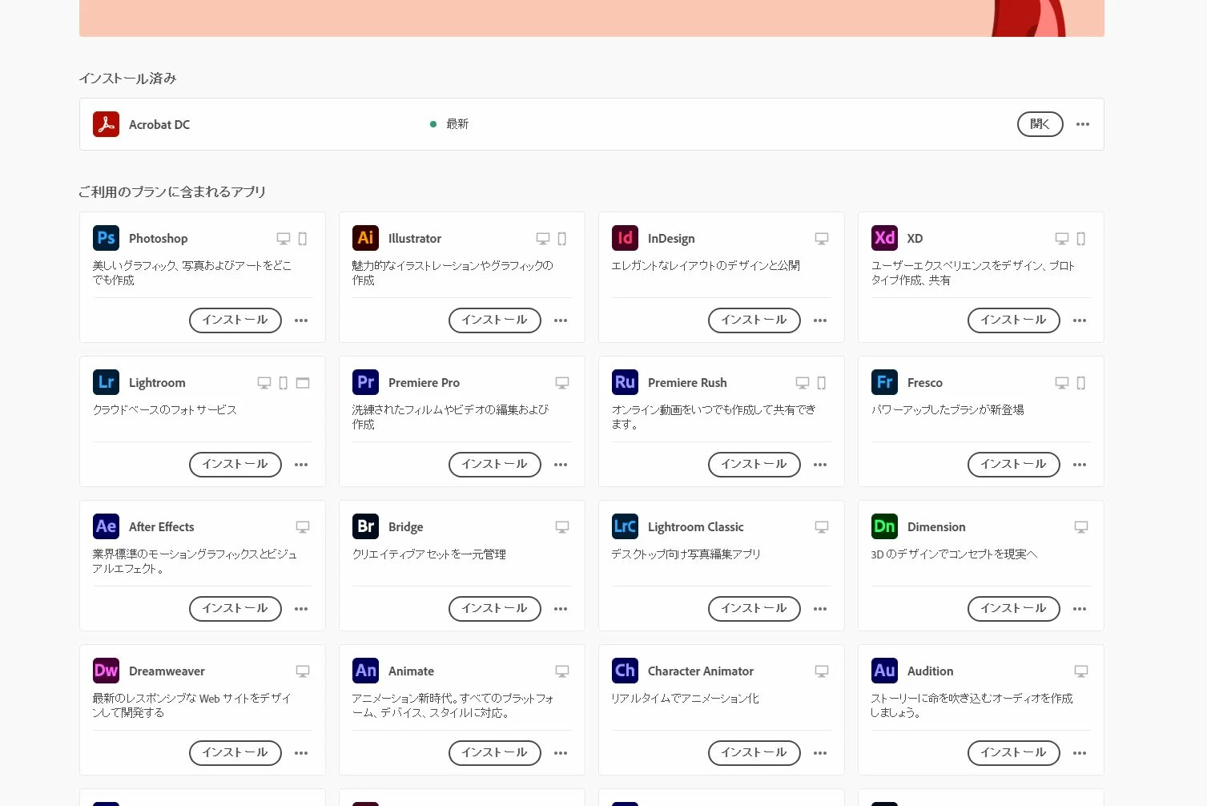
Task: Click the Dreamweaver Dw icon
Action: click(106, 671)
